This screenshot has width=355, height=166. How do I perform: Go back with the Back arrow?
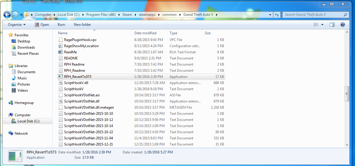click(7, 14)
